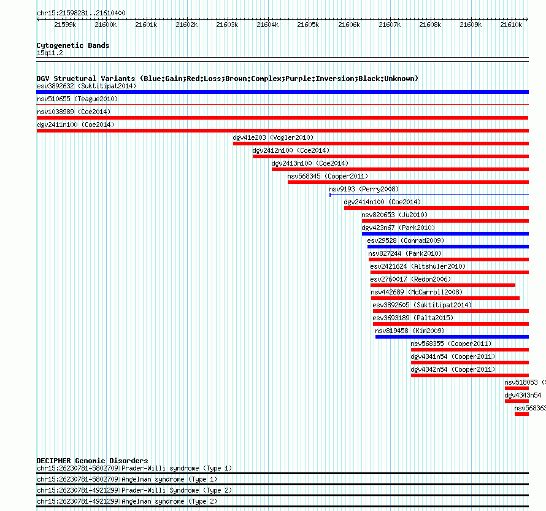Open the dgv2411n100 (Coe2014) variant label

(75, 125)
